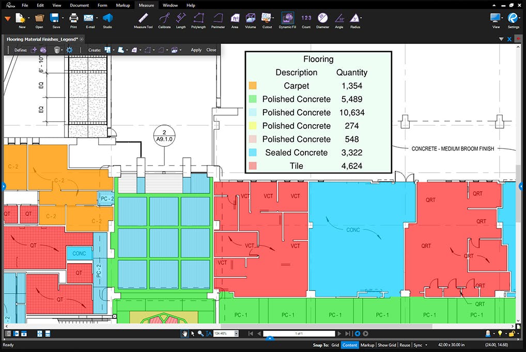Select the Pan hand tool
The image size is (526, 352).
point(184,334)
